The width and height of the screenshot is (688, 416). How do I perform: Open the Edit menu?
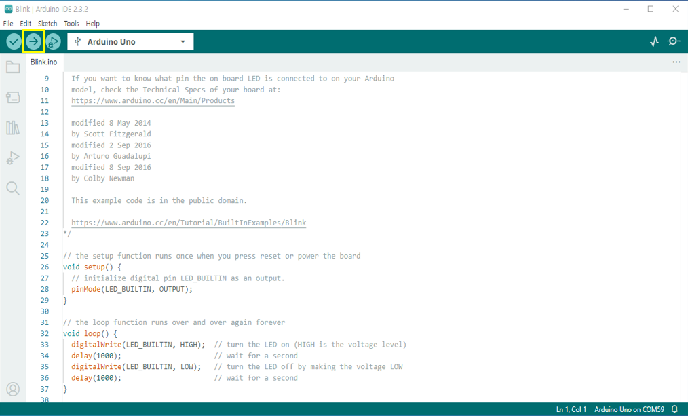coord(26,24)
